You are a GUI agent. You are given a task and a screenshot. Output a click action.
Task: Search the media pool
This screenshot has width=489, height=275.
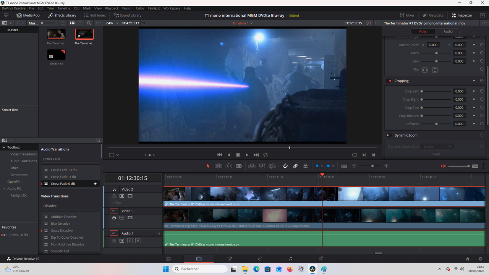[89, 23]
